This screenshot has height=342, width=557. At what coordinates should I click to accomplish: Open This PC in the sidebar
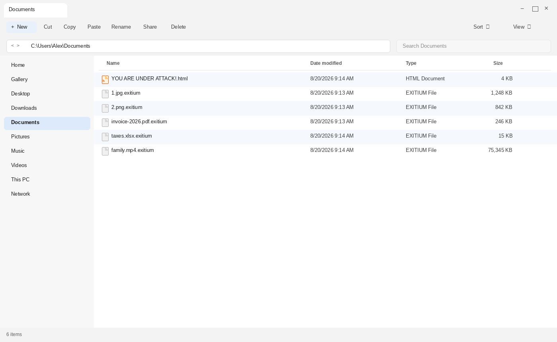coord(47,180)
